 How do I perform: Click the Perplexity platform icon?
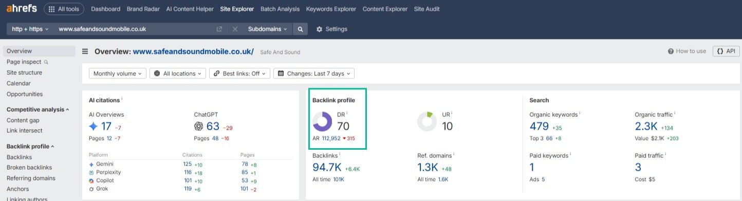[x=91, y=172]
